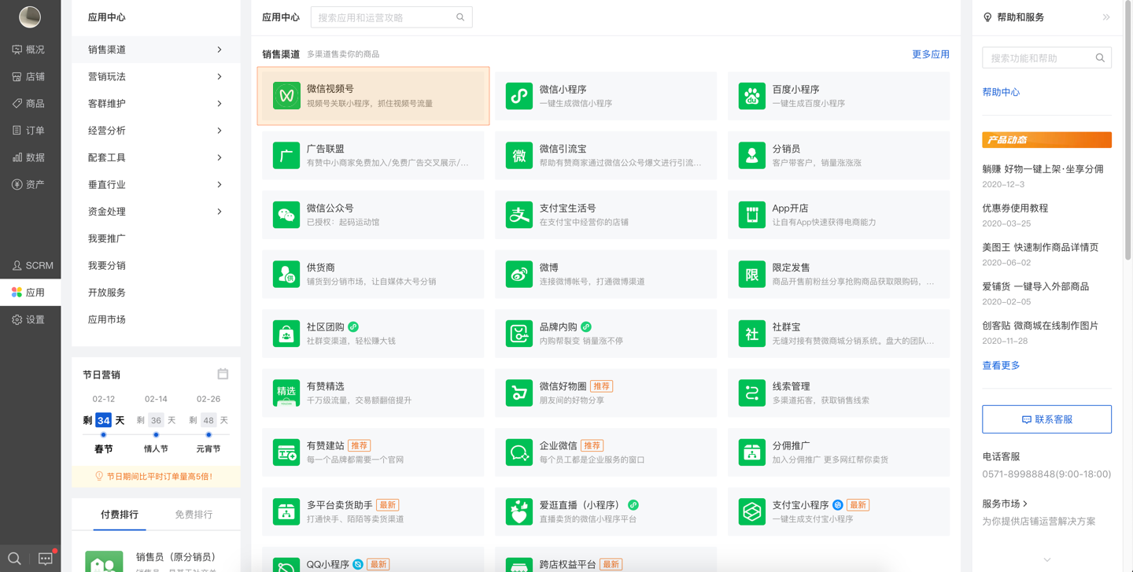Open 品牌内购 app icon
This screenshot has width=1133, height=572.
tap(519, 334)
